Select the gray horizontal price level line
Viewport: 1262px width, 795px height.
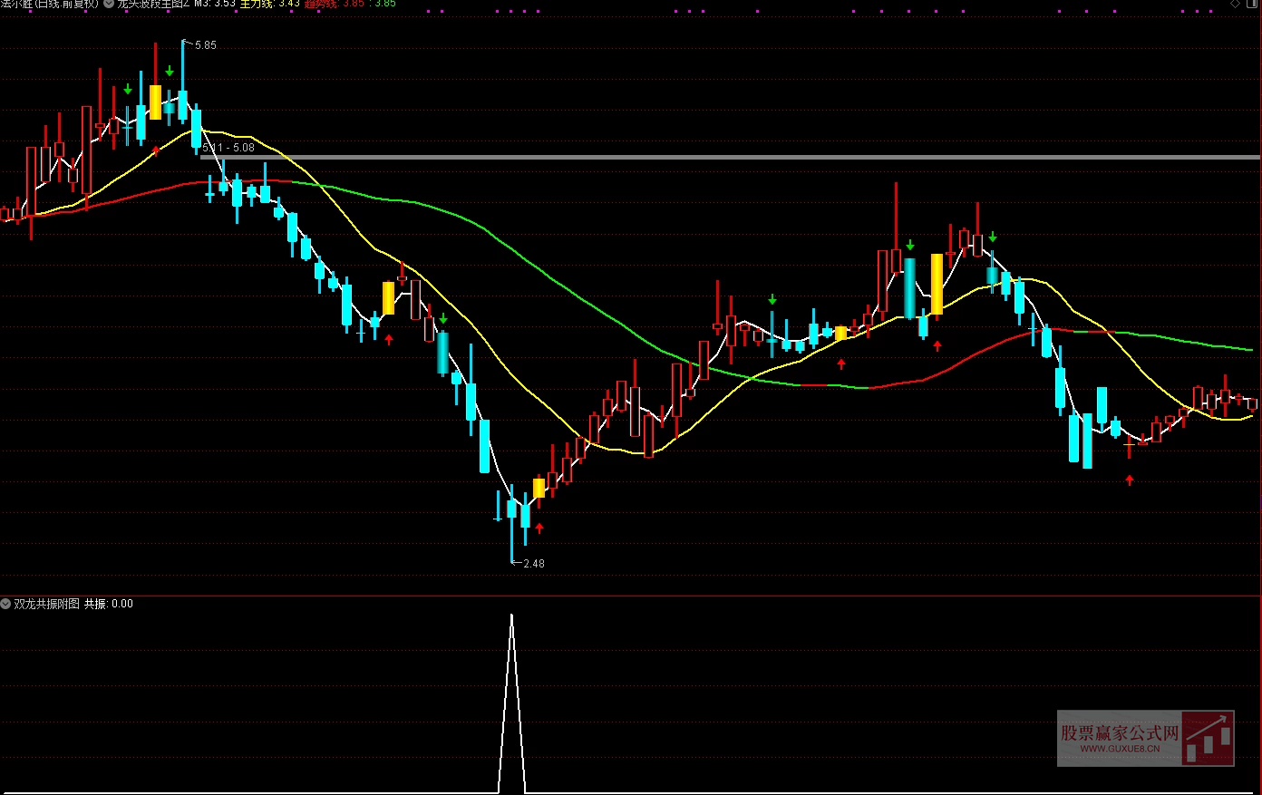pyautogui.click(x=725, y=158)
